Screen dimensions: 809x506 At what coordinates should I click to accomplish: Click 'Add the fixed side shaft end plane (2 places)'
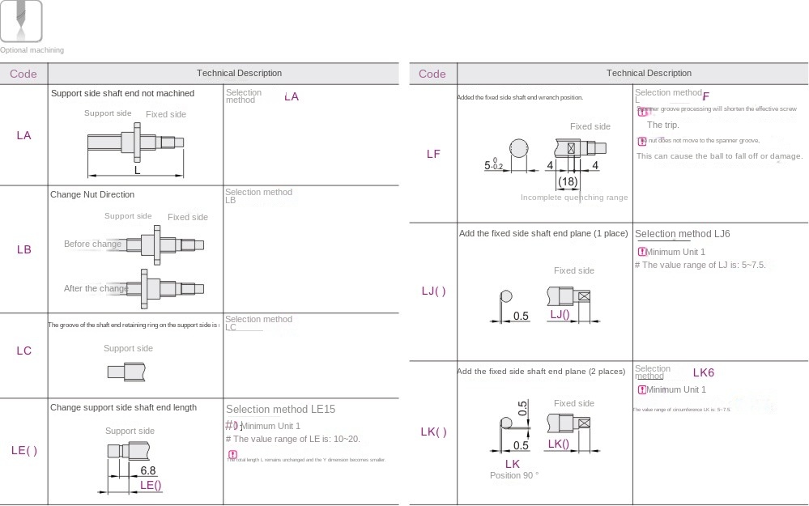pos(541,372)
